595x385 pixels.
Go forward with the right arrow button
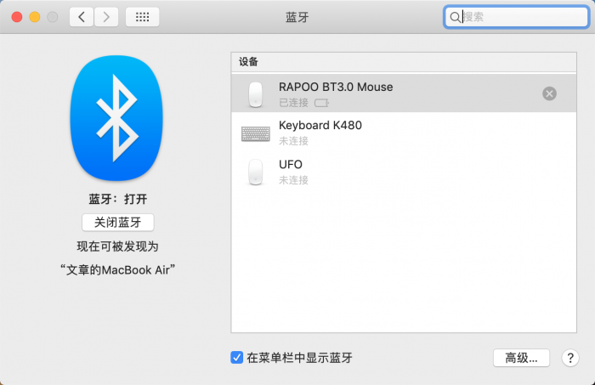click(x=106, y=17)
